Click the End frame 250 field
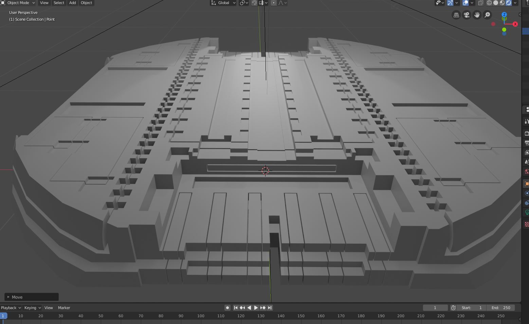The width and height of the screenshot is (529, 324). pos(500,308)
